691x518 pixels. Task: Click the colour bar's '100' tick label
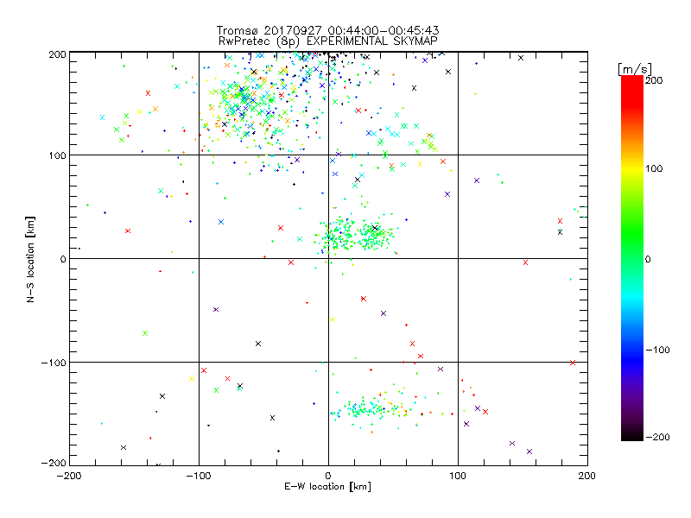pyautogui.click(x=654, y=168)
